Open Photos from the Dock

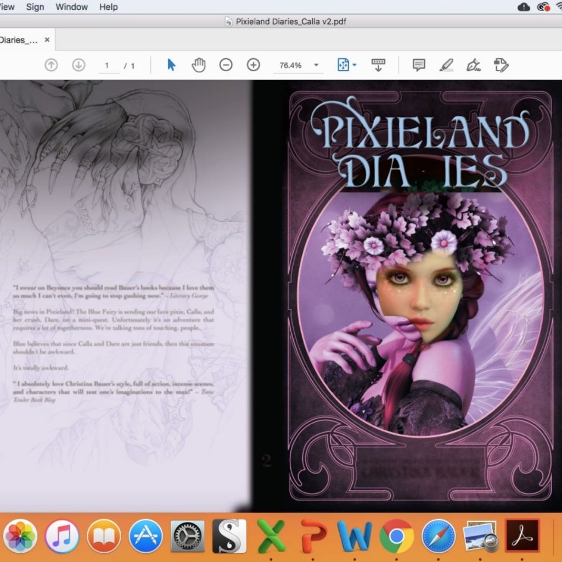(x=20, y=536)
